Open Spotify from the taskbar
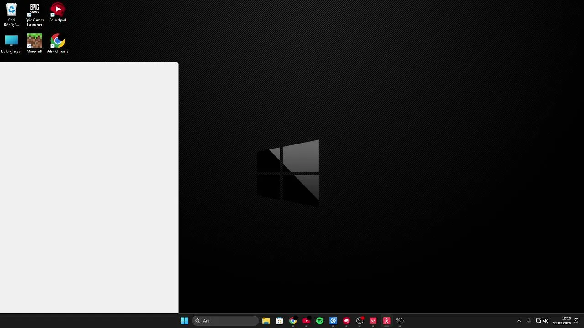 (x=319, y=321)
